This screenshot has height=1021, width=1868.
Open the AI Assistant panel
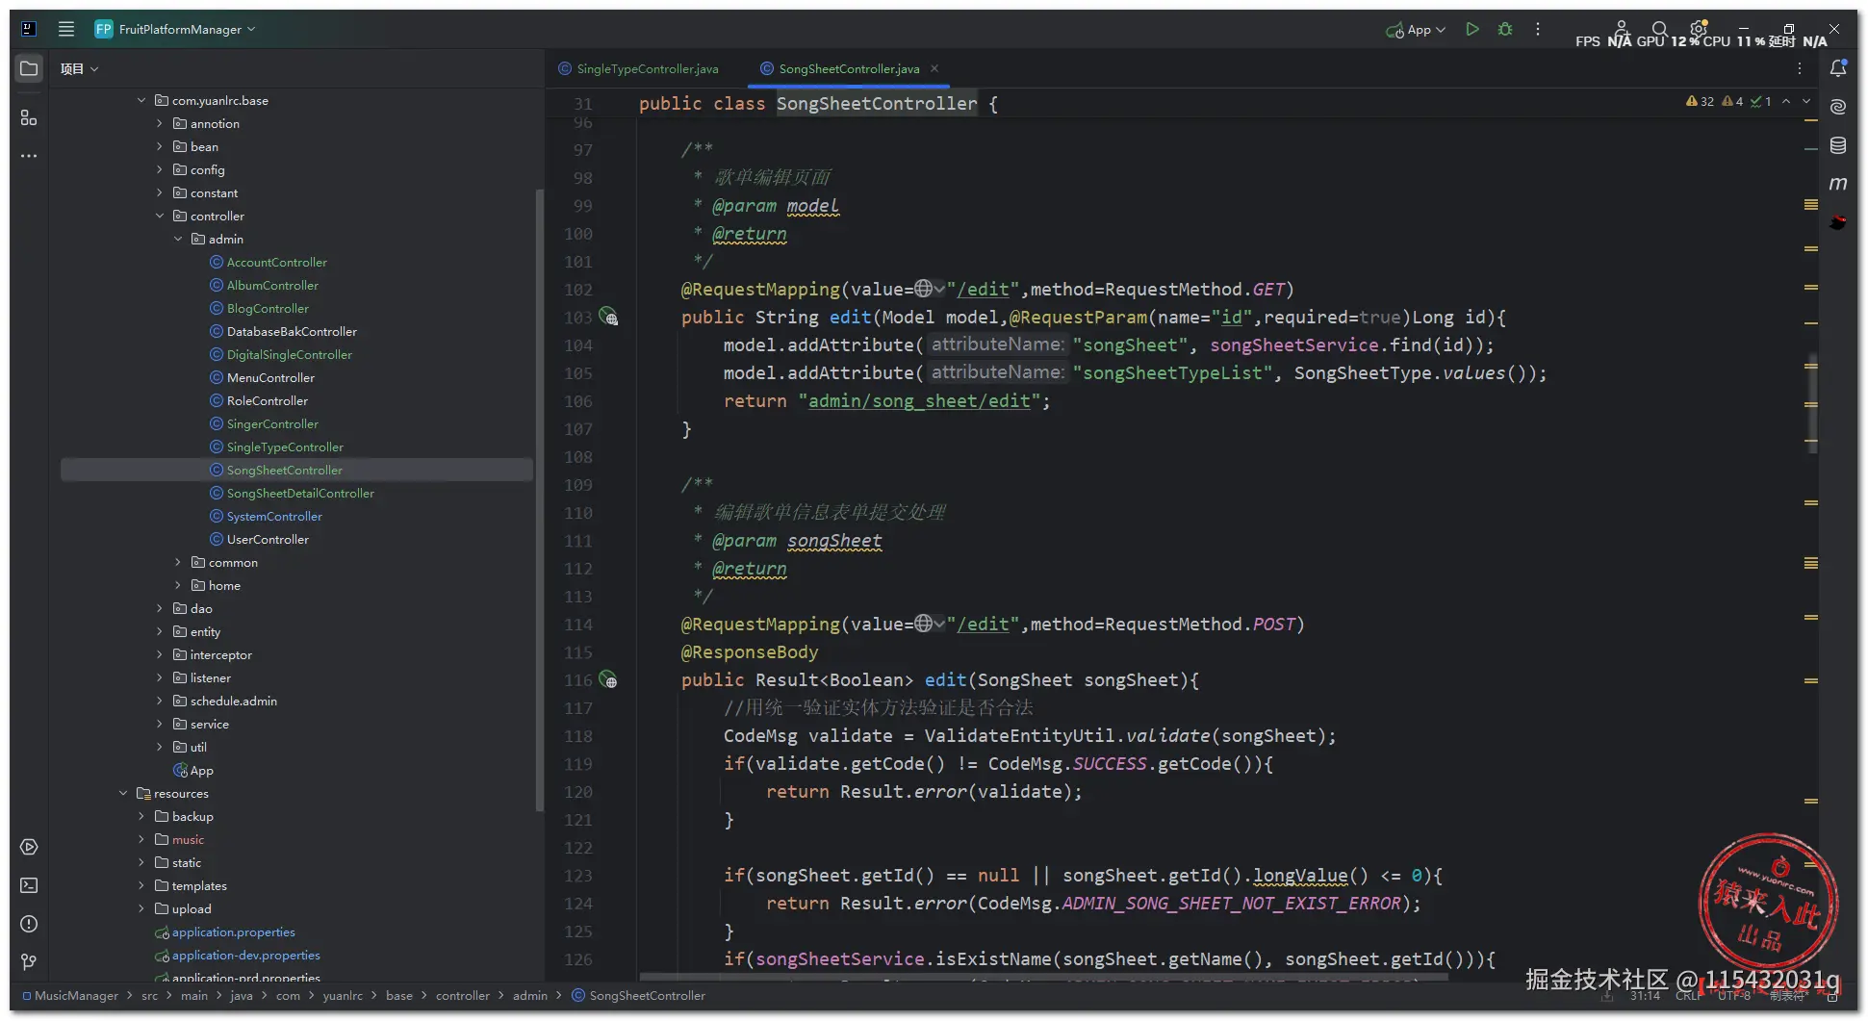pyautogui.click(x=1838, y=107)
